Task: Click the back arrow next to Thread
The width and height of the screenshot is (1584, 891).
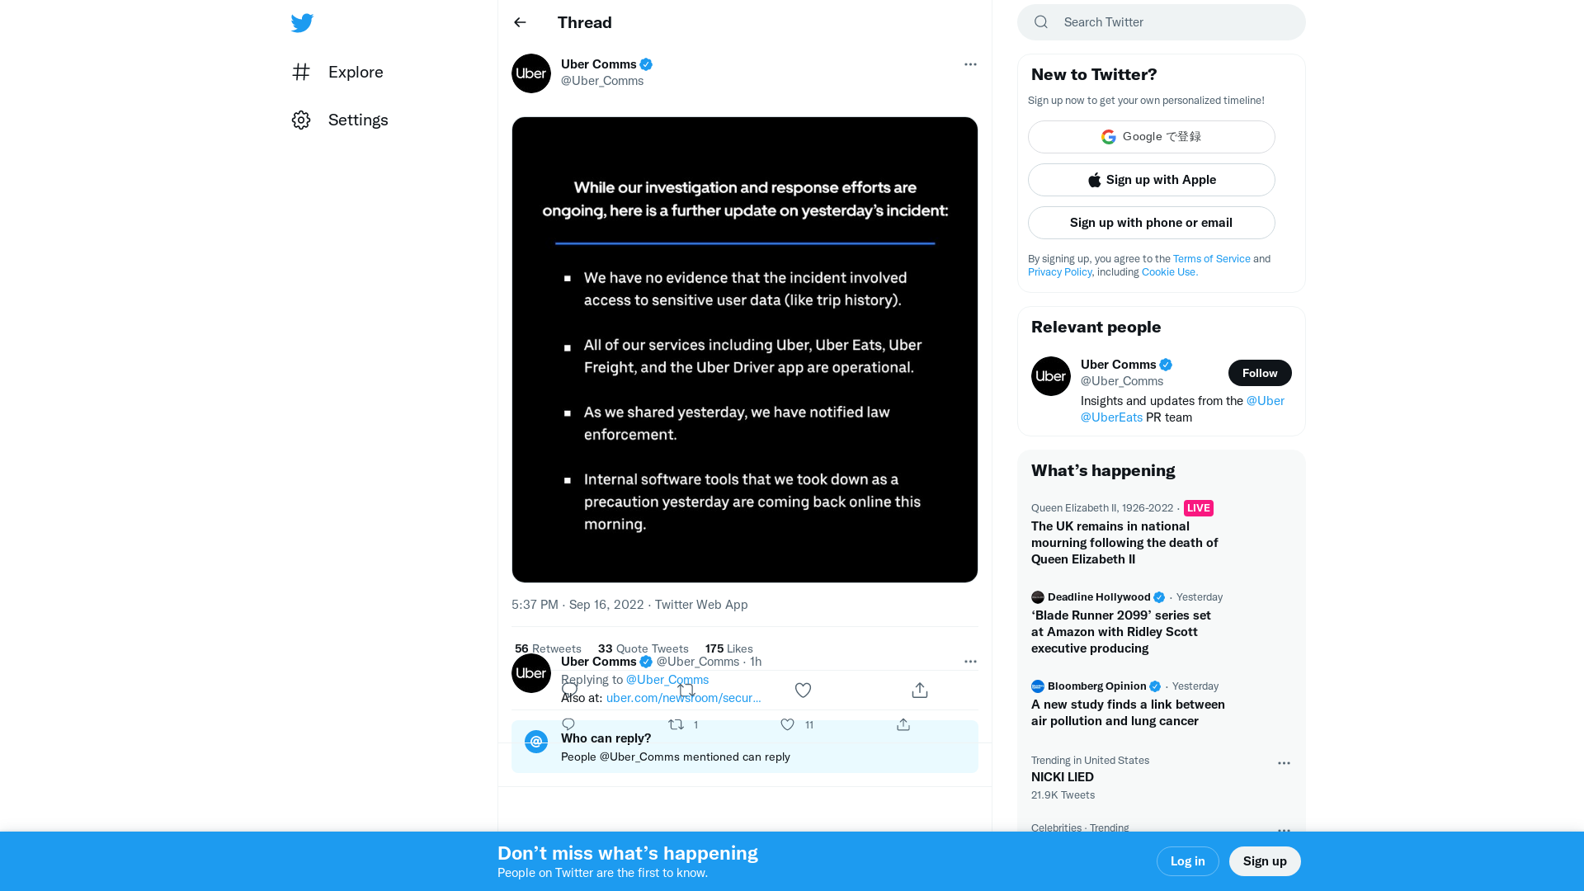Action: click(519, 22)
